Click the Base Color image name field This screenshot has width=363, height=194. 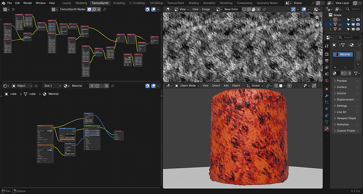[232, 9]
